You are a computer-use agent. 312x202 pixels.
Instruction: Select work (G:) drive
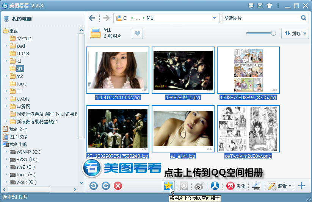24,182
